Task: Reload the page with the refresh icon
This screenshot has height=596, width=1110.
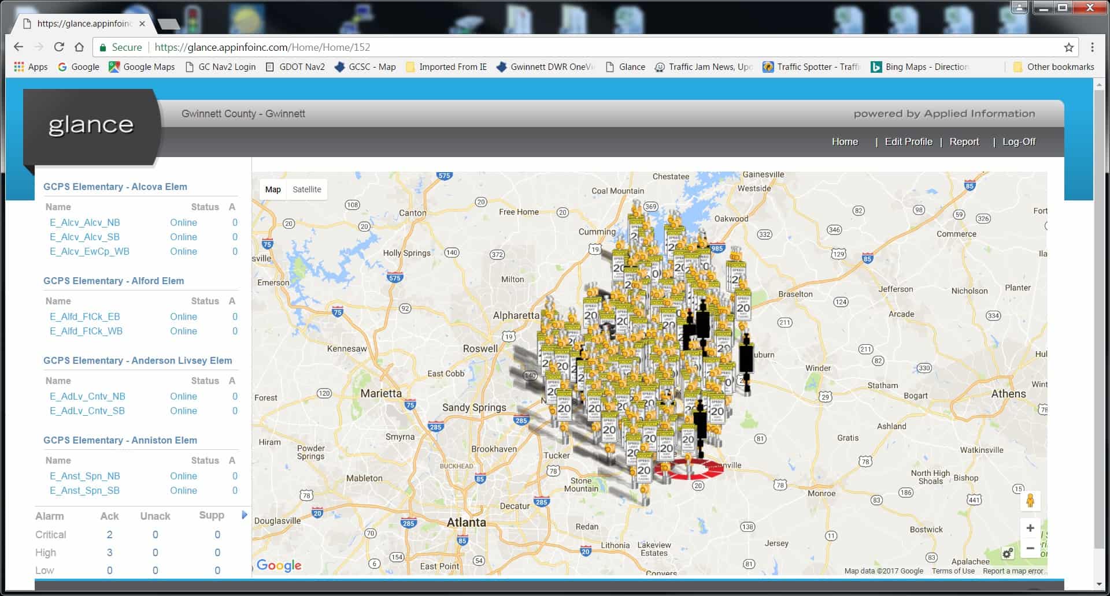Action: (59, 47)
